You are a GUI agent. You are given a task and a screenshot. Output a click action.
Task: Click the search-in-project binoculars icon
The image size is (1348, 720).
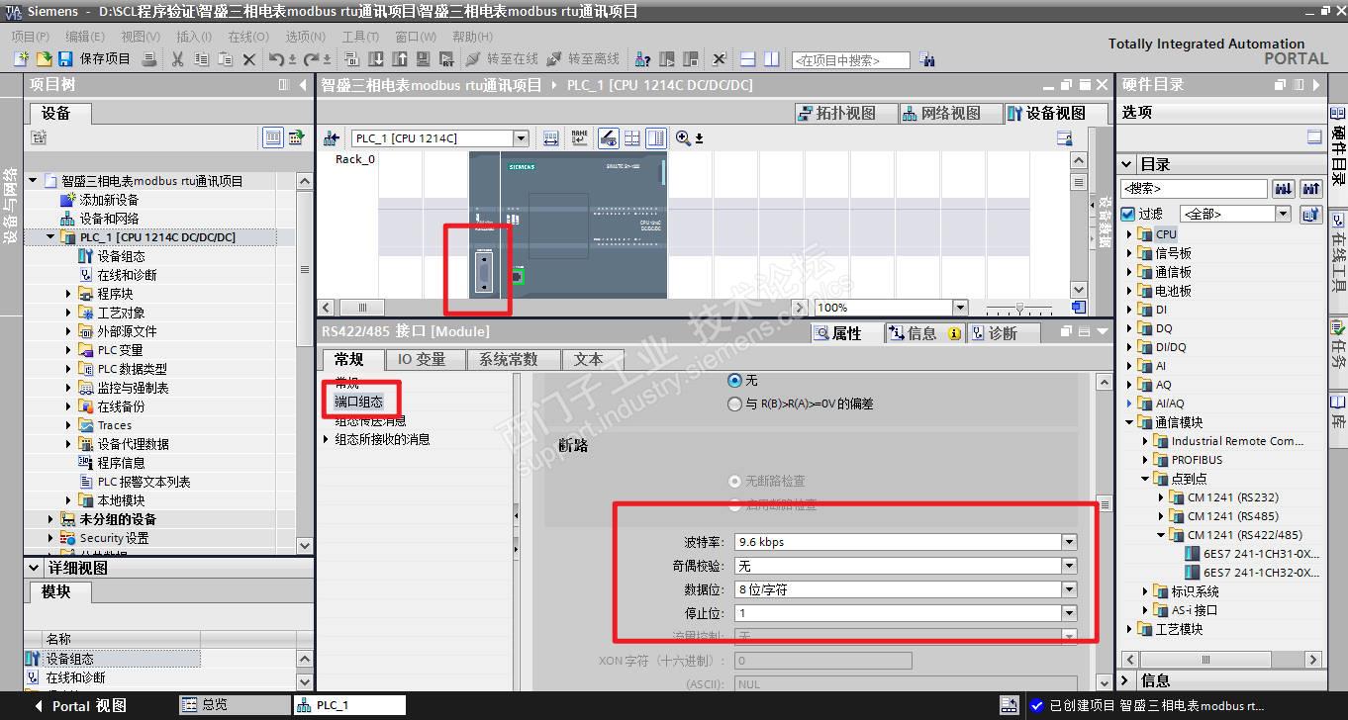click(926, 59)
